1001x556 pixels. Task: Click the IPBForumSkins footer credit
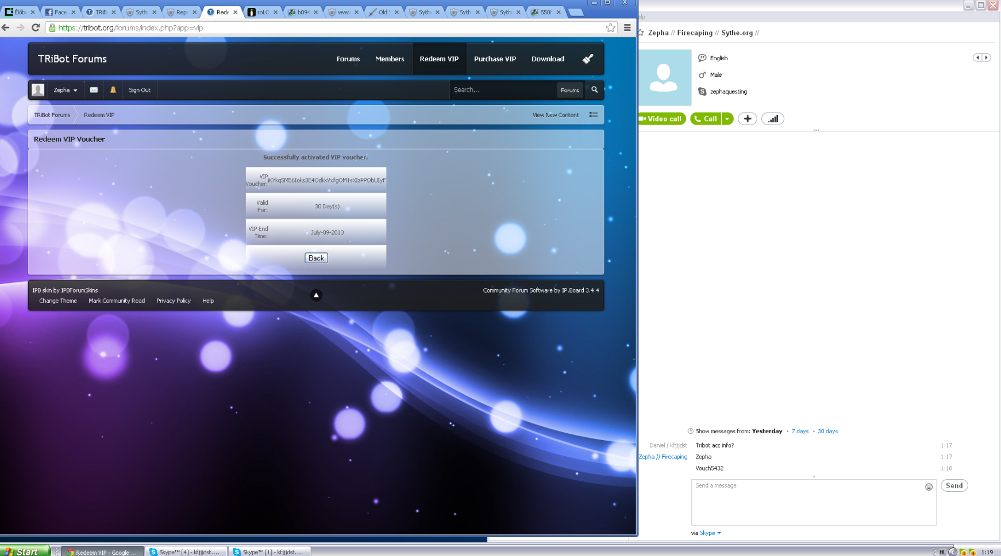(x=79, y=290)
